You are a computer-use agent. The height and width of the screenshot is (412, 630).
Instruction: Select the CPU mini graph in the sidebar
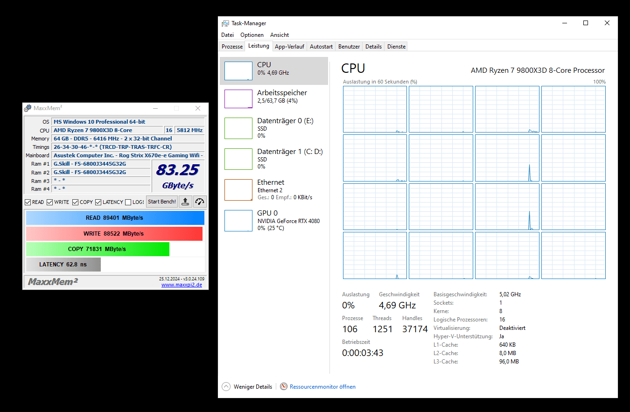238,71
